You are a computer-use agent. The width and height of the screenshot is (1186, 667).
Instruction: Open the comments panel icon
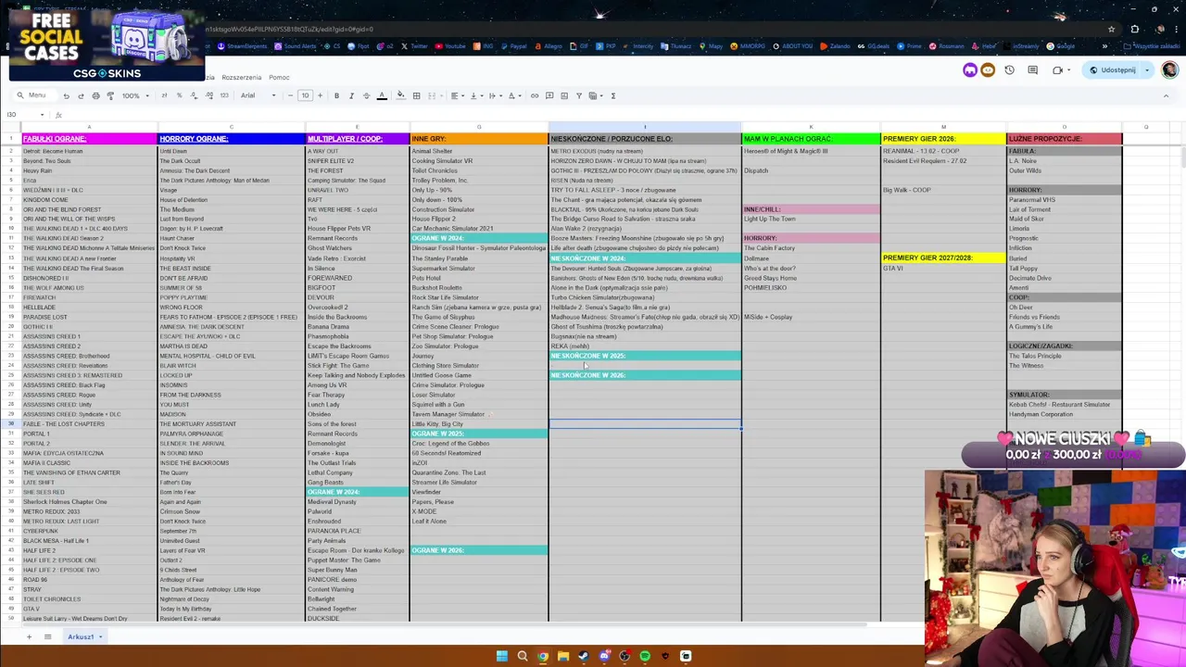click(1032, 70)
